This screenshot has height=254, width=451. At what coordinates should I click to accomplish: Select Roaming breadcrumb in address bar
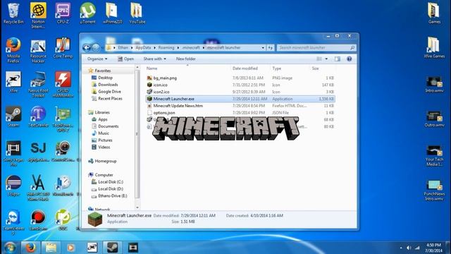point(166,48)
